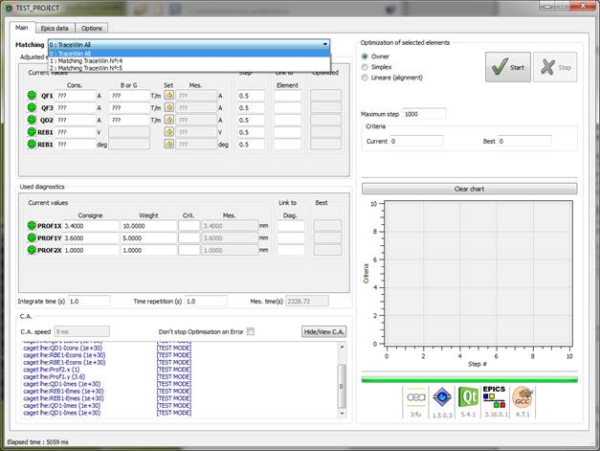Click the Set icon in the REB1 deg row
Screen dimensions: 600x451
click(x=168, y=144)
